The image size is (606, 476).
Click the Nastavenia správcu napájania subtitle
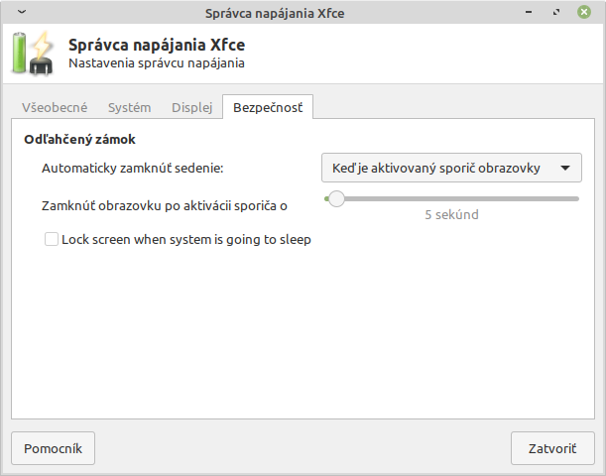(x=157, y=63)
